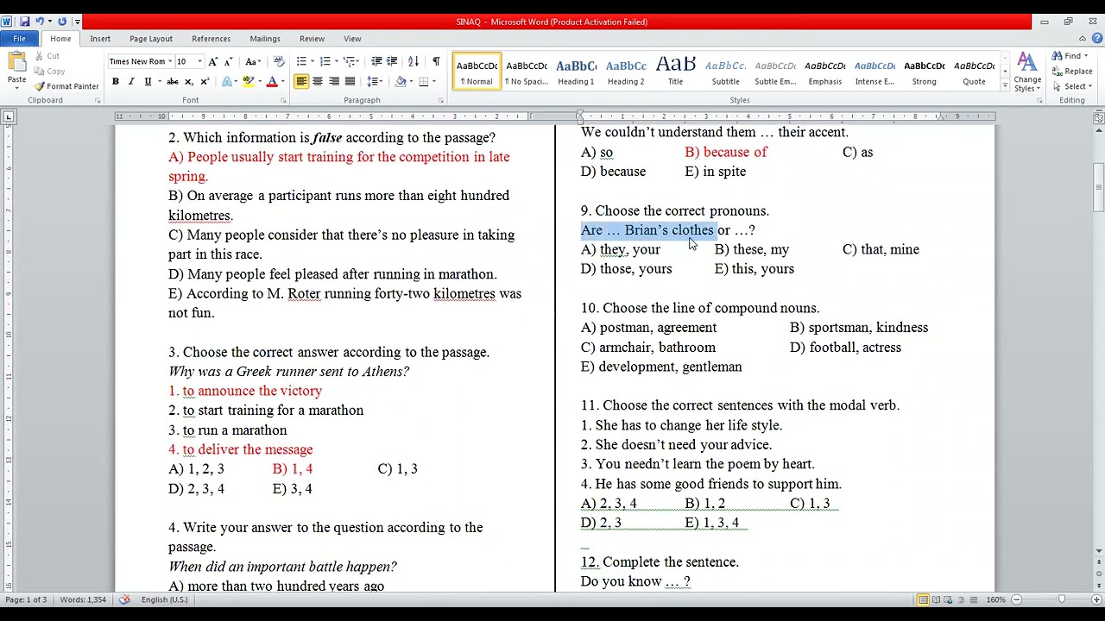This screenshot has width=1105, height=621.
Task: Toggle Italic formatting
Action: [131, 82]
